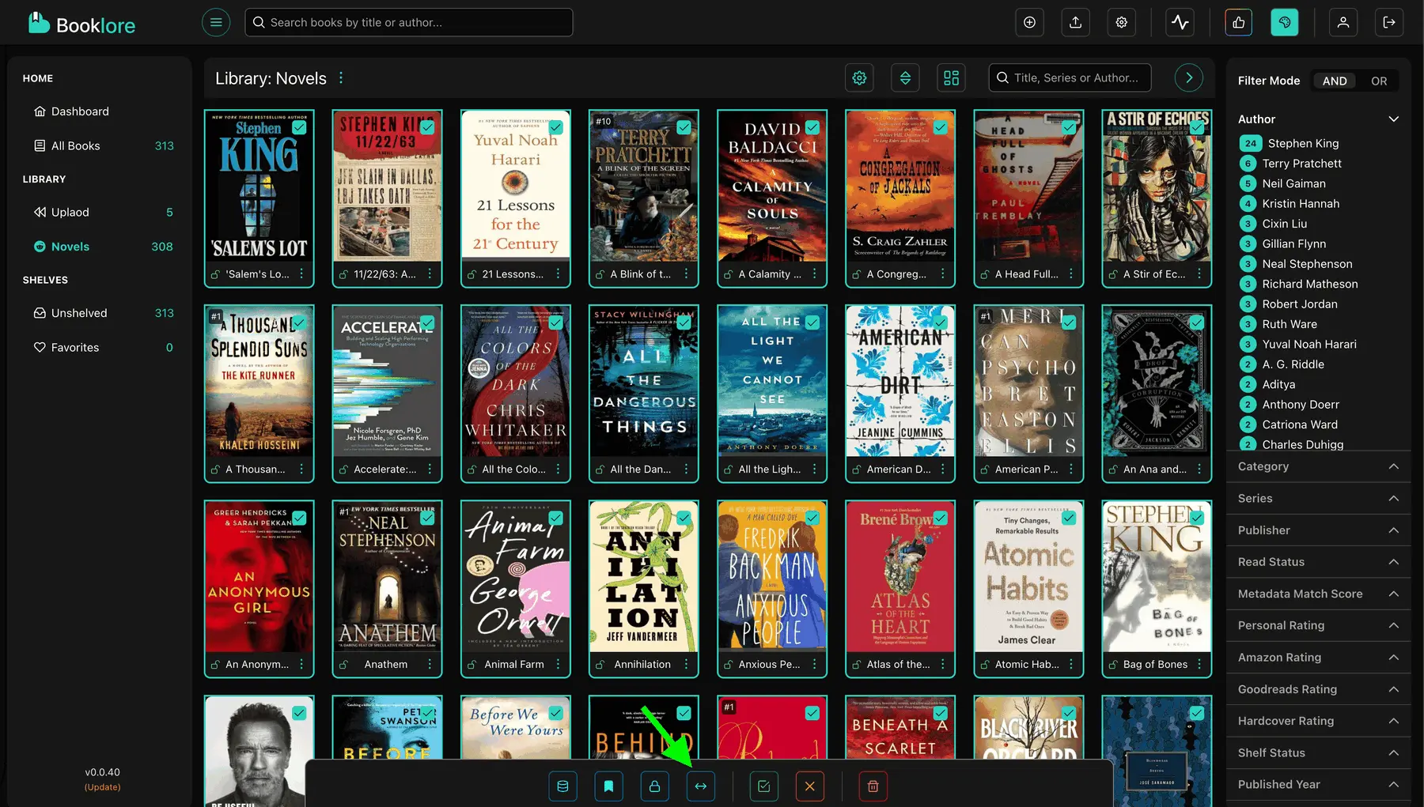The width and height of the screenshot is (1424, 807).
Task: Uncheck 21 Lessons for the 21st Century checkbox
Action: tap(556, 127)
